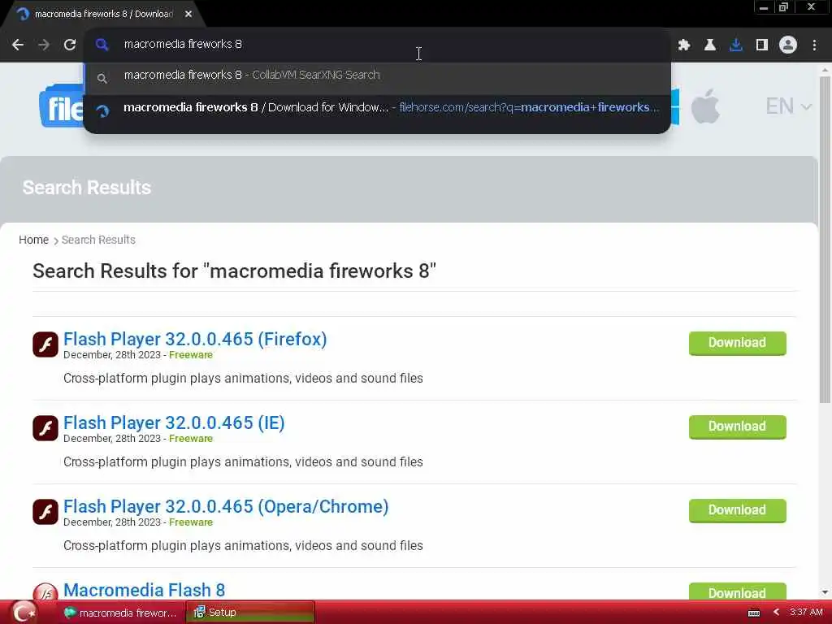
Task: Expand hidden tray icons arrow
Action: [776, 613]
